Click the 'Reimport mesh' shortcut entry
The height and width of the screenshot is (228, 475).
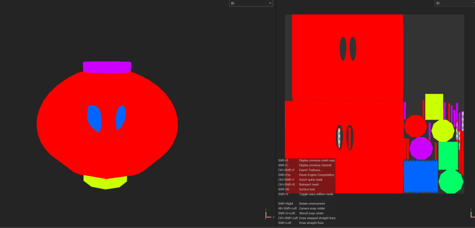point(308,184)
